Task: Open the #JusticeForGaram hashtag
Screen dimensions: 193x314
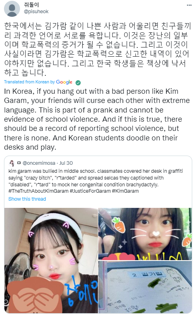Action: point(90,191)
